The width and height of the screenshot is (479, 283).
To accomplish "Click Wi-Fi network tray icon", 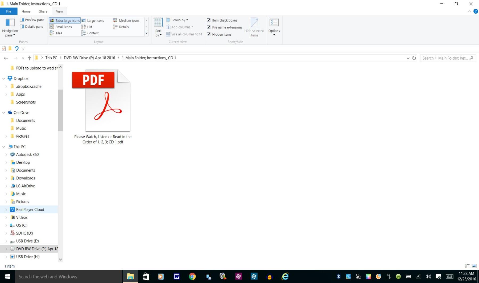I will (419, 277).
